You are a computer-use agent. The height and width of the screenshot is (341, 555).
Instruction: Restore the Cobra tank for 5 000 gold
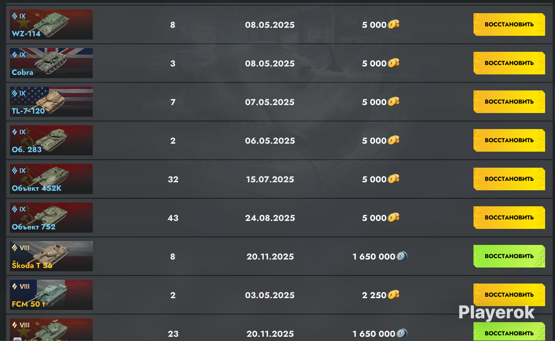click(509, 63)
